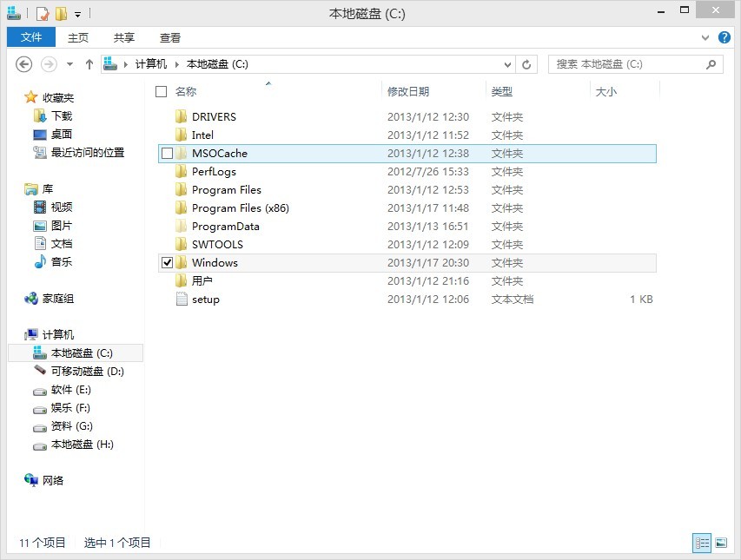Screen dimensions: 741x560
Task: Open Help with the question mark icon
Action: pyautogui.click(x=724, y=37)
